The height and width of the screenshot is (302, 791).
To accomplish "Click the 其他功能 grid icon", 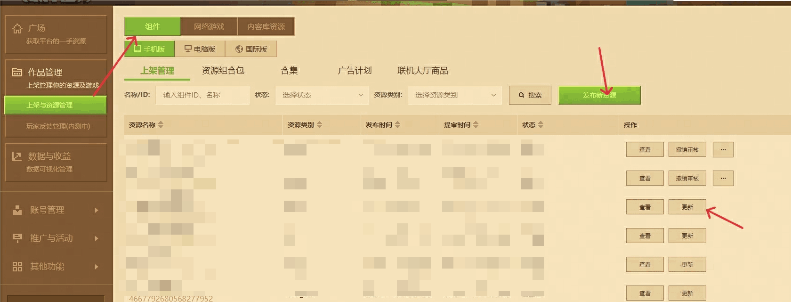I will [x=17, y=267].
